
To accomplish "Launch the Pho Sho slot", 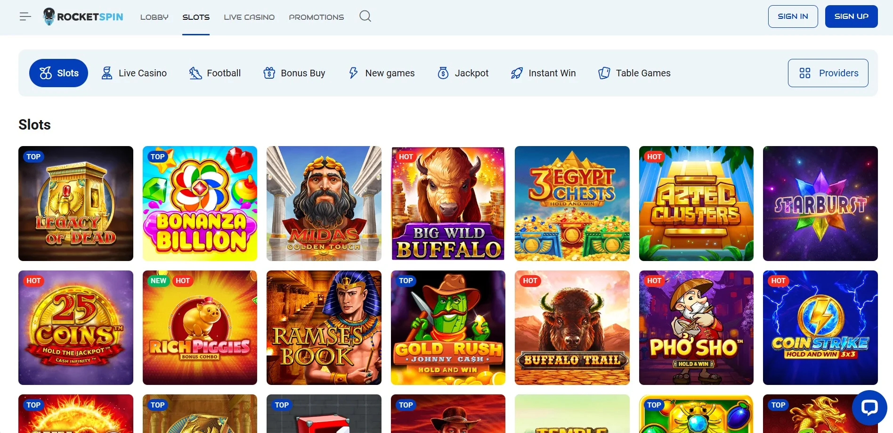I will click(696, 327).
